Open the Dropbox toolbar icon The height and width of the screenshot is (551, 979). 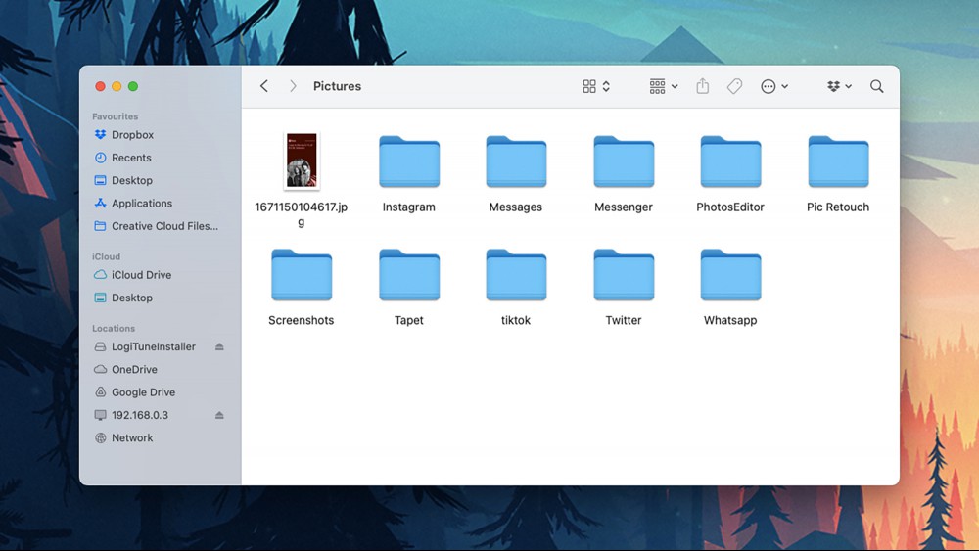pyautogui.click(x=833, y=86)
